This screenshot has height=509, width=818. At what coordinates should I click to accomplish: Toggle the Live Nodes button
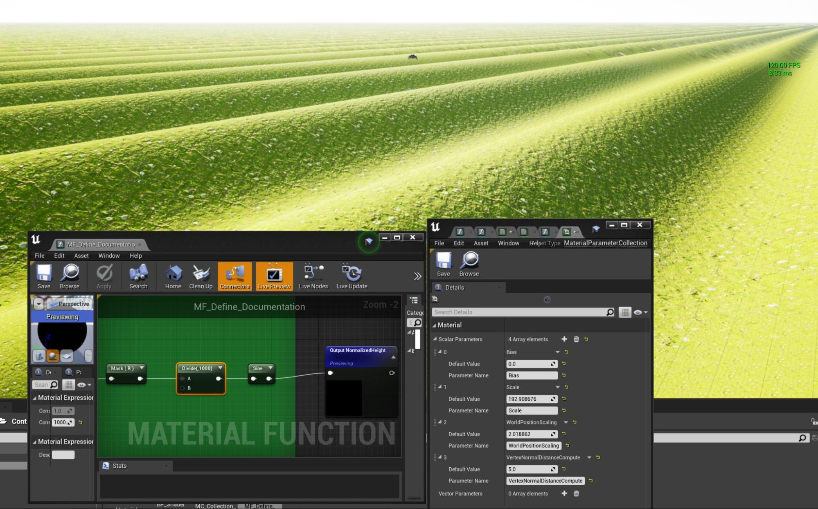click(313, 276)
